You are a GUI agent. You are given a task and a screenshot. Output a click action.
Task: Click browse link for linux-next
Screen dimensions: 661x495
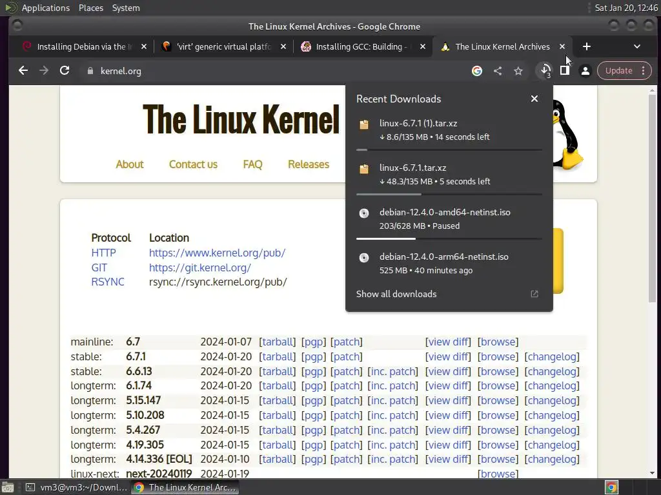(x=498, y=474)
